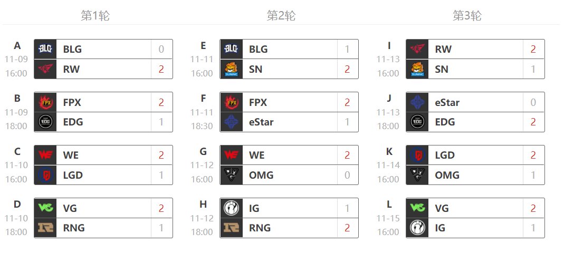Viewport: 564px width, 253px height.
Task: Click EDG logo in match B
Action: [x=45, y=122]
